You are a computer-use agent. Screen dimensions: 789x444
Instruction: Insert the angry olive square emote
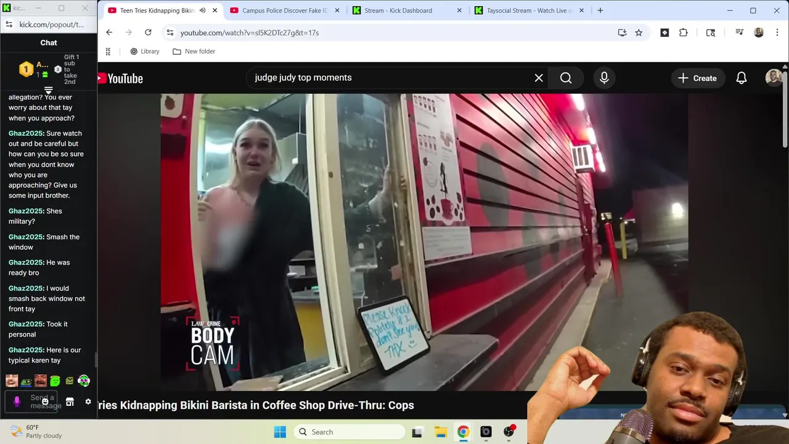pos(70,381)
